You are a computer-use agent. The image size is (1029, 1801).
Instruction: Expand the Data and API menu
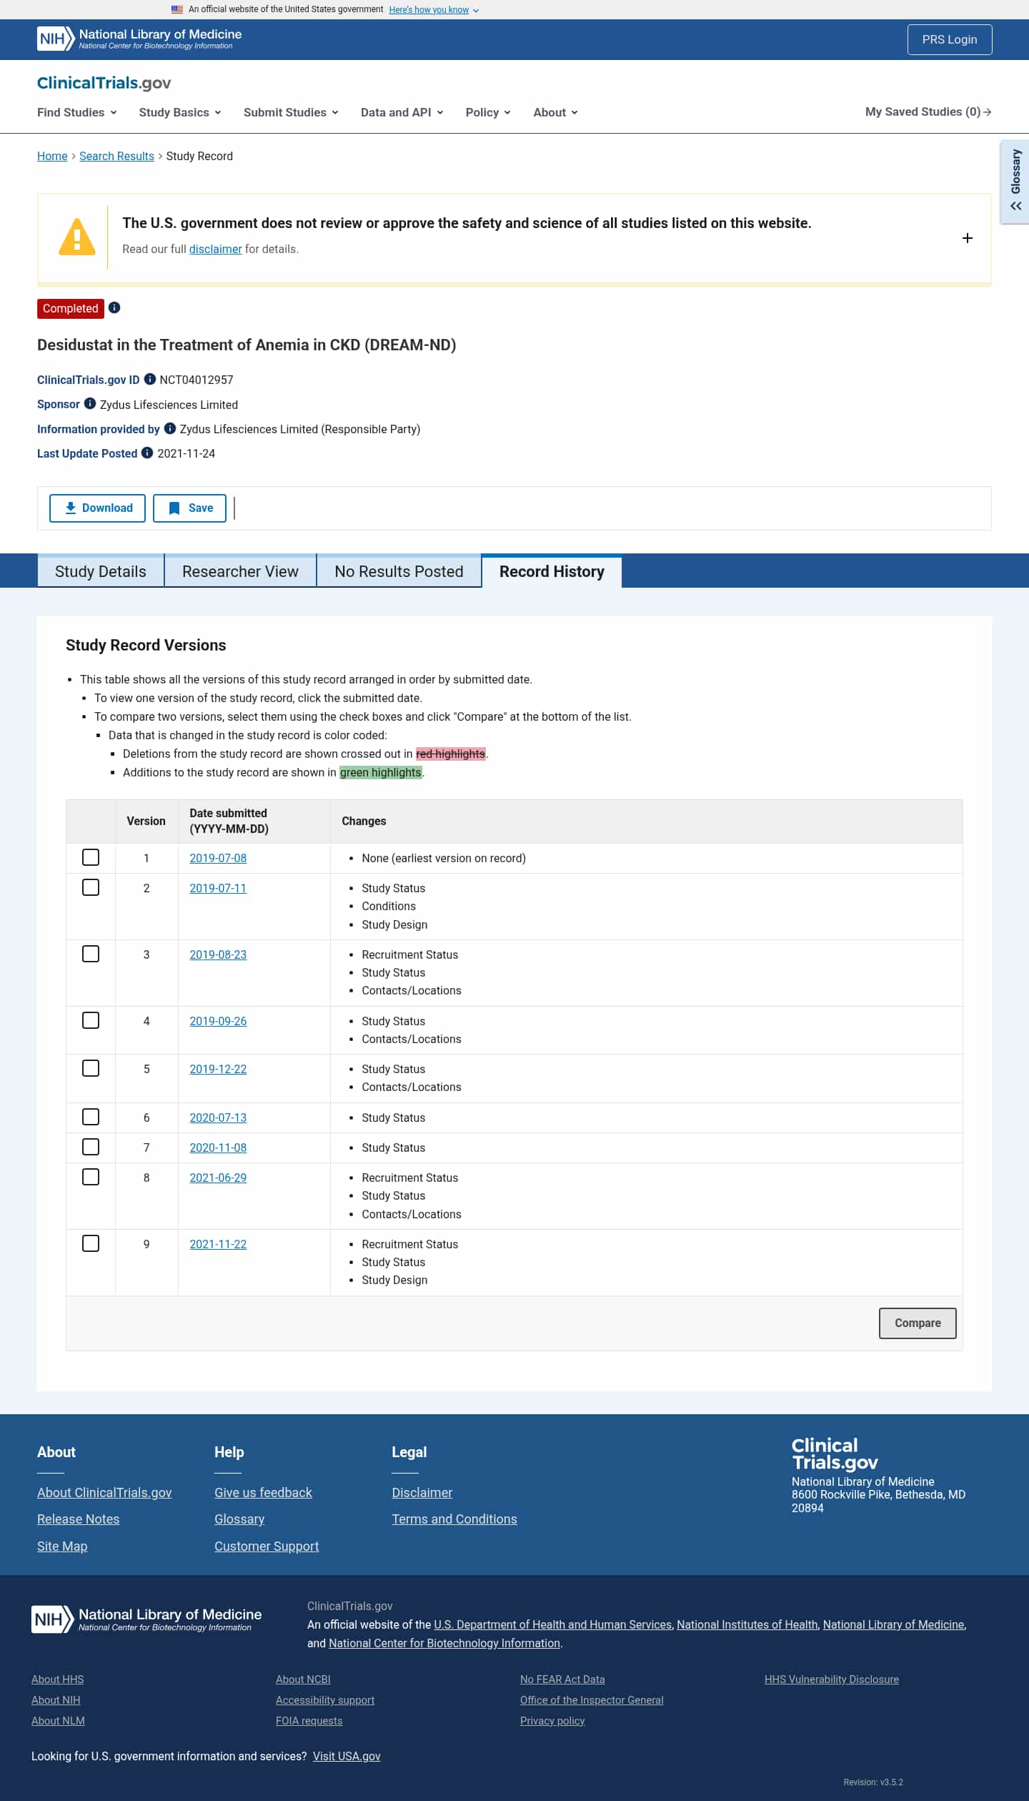point(402,112)
